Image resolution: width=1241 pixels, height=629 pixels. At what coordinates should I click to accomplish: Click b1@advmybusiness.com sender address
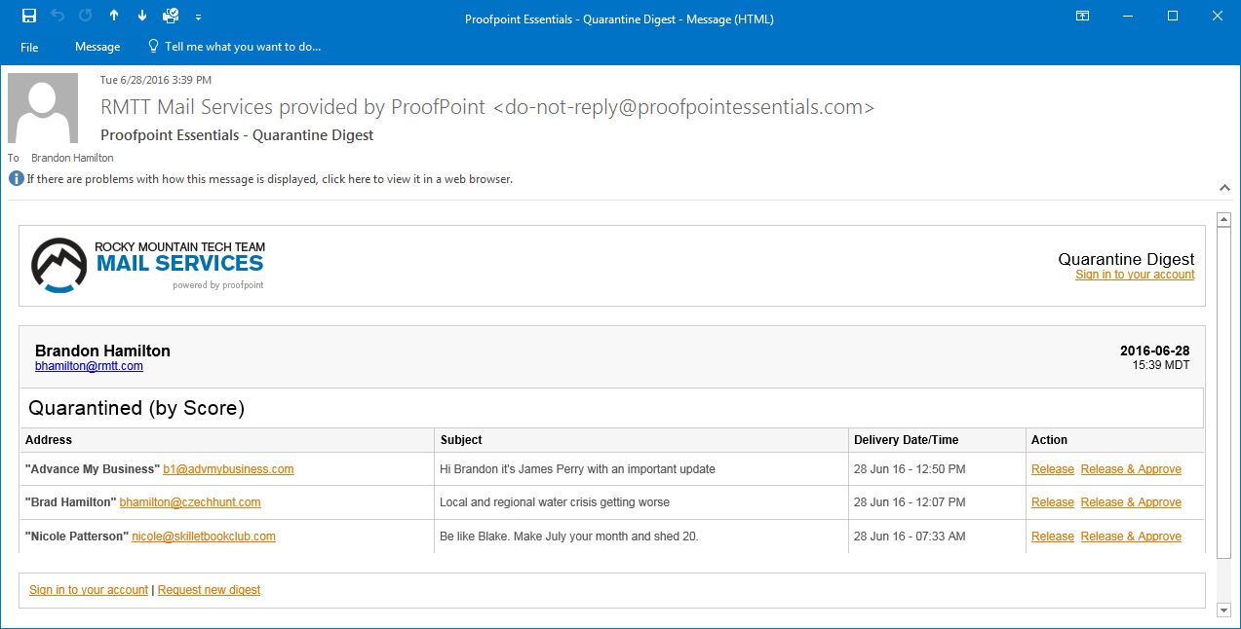click(x=228, y=469)
